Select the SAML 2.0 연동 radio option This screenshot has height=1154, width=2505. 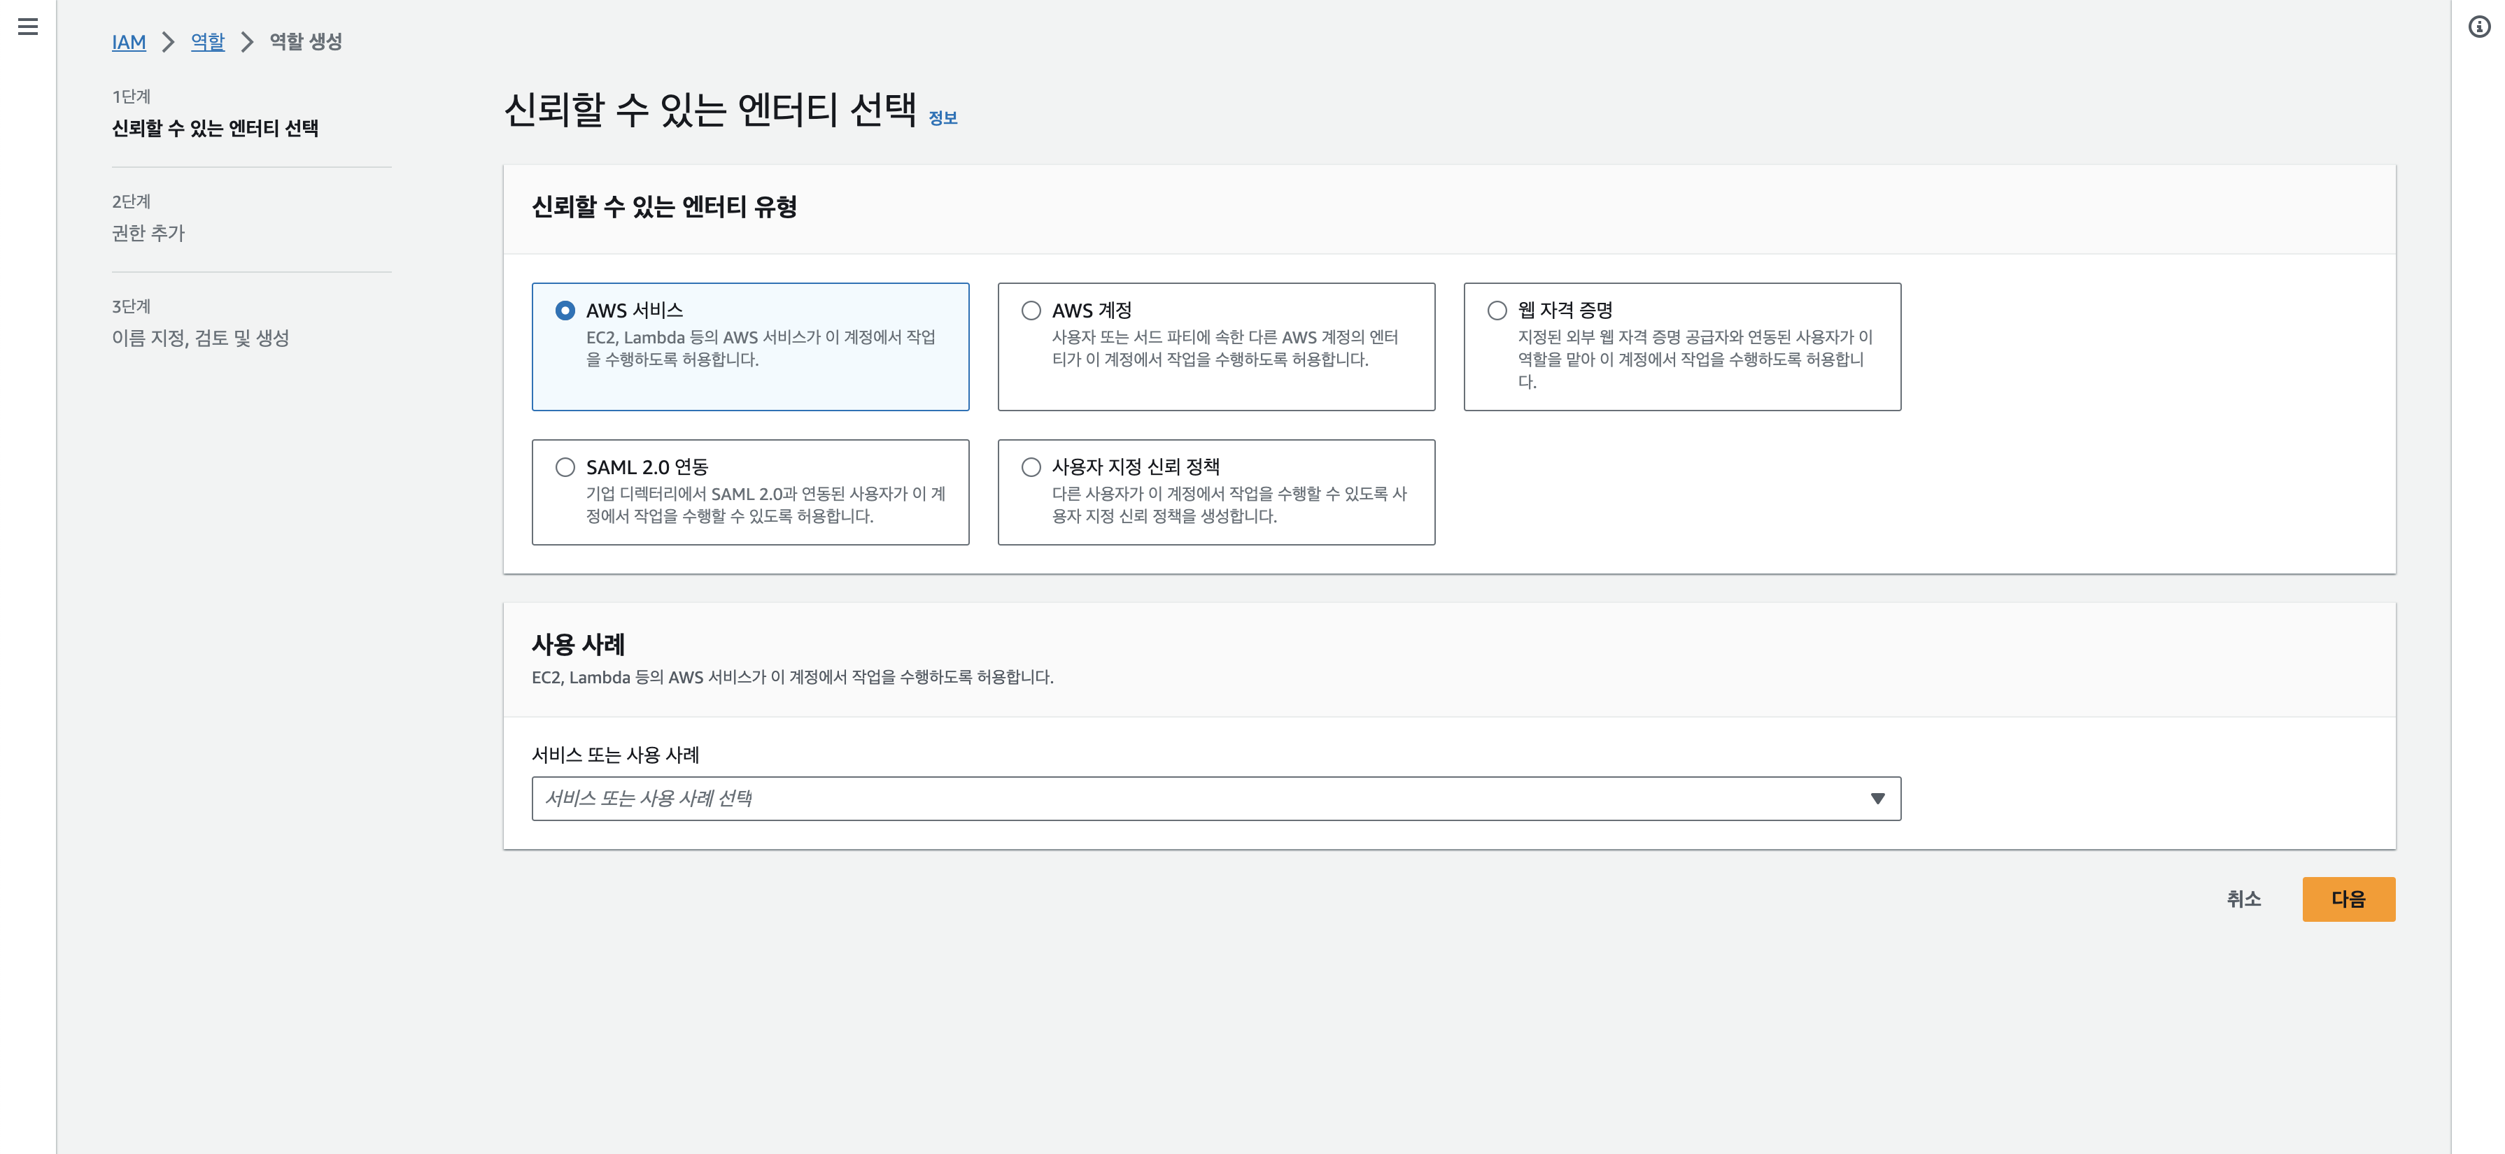(x=565, y=466)
